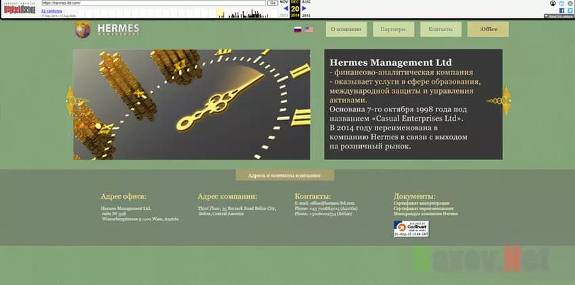
Task: Click the Hermes globe logo
Action: click(83, 30)
